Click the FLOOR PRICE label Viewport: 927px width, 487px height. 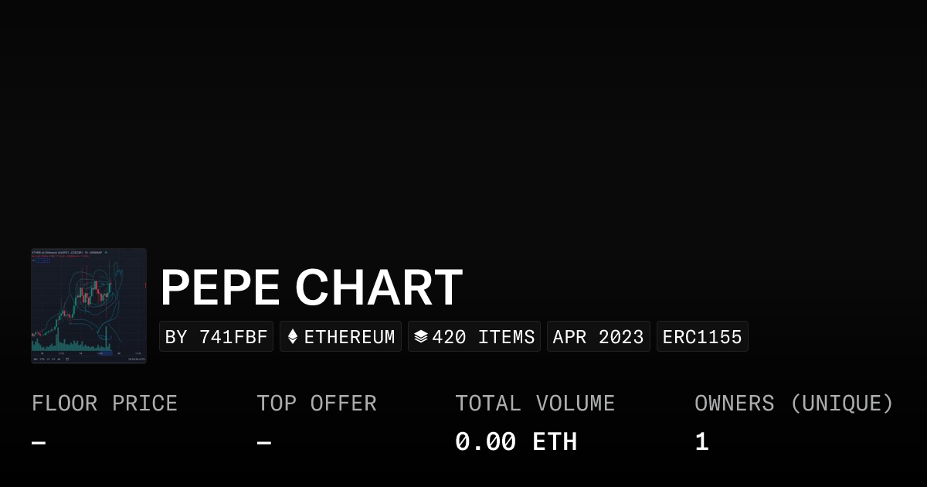point(104,404)
